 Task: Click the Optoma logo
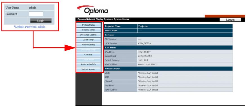pyautogui.click(x=92, y=10)
